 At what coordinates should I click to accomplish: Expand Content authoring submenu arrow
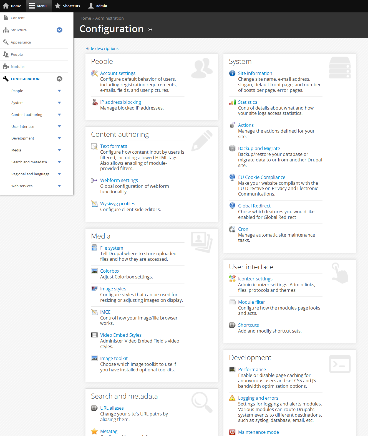(59, 115)
